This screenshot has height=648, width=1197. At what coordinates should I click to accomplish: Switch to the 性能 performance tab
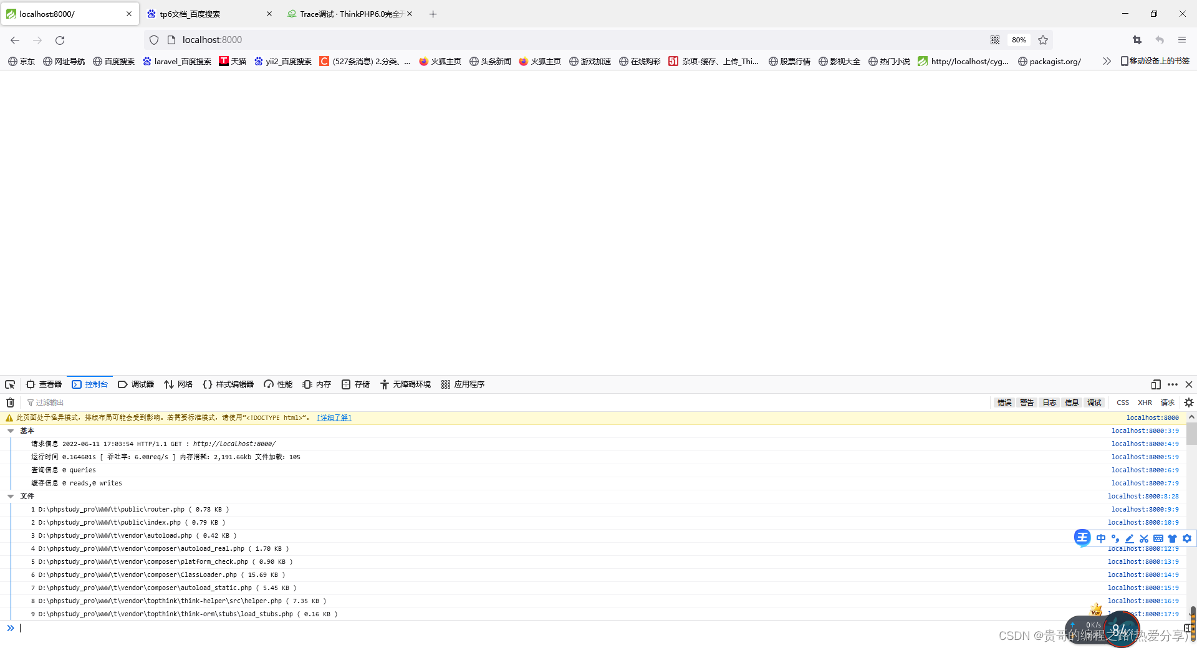pos(278,384)
